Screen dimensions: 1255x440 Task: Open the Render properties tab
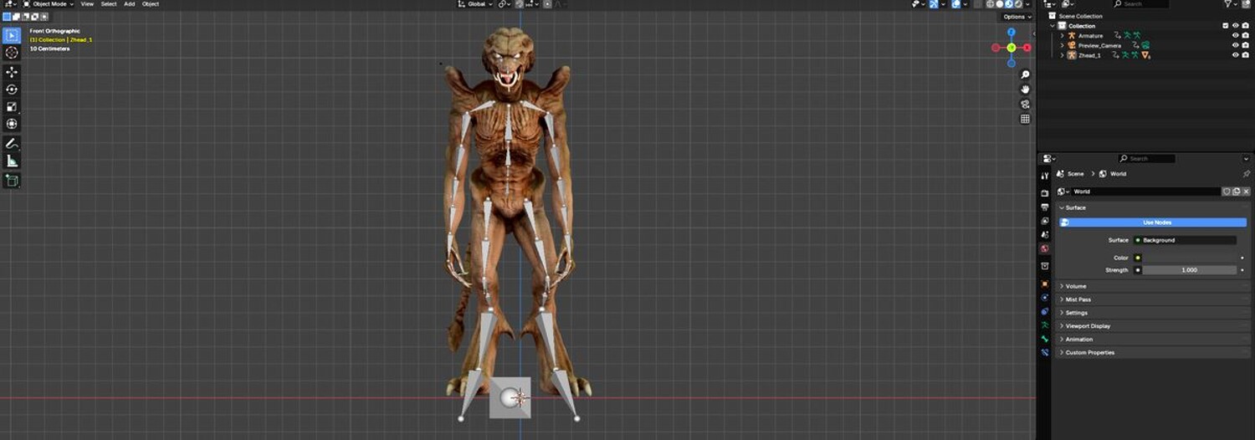coord(1044,193)
